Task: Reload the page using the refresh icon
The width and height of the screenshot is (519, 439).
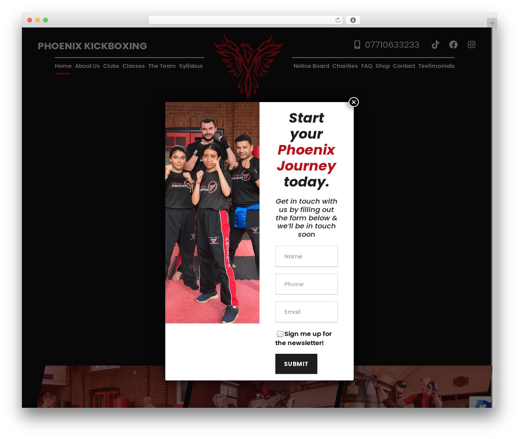Action: point(338,20)
